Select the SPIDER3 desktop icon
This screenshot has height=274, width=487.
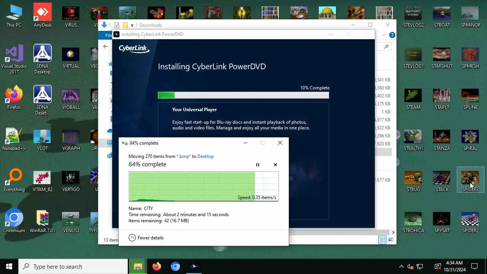point(470,180)
